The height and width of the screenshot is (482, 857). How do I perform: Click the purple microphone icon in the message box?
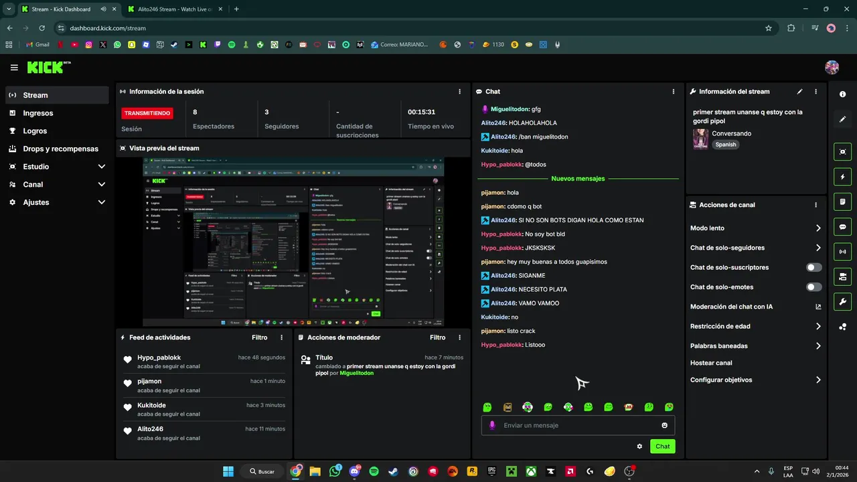(x=492, y=425)
